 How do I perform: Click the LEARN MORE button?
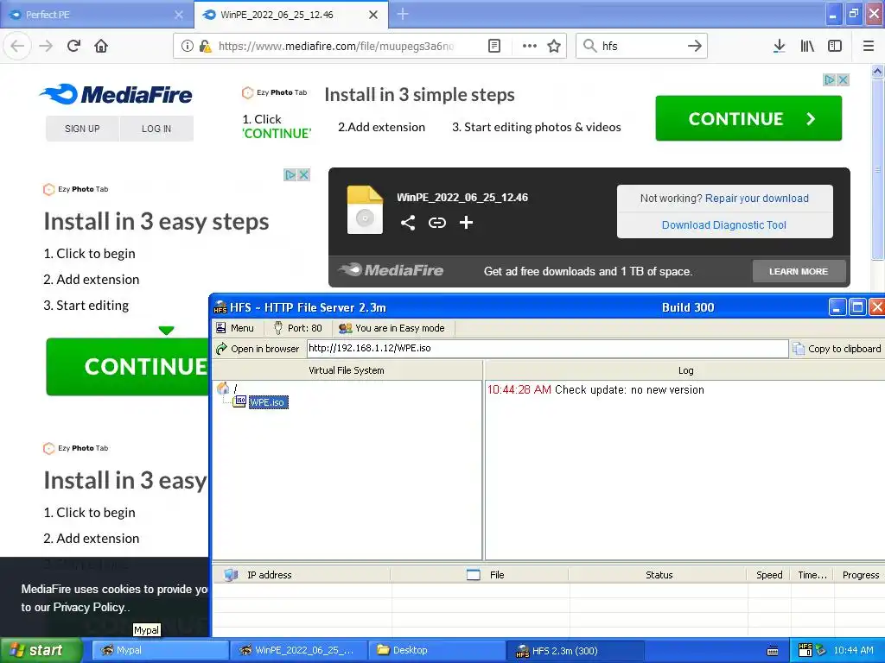click(x=799, y=271)
